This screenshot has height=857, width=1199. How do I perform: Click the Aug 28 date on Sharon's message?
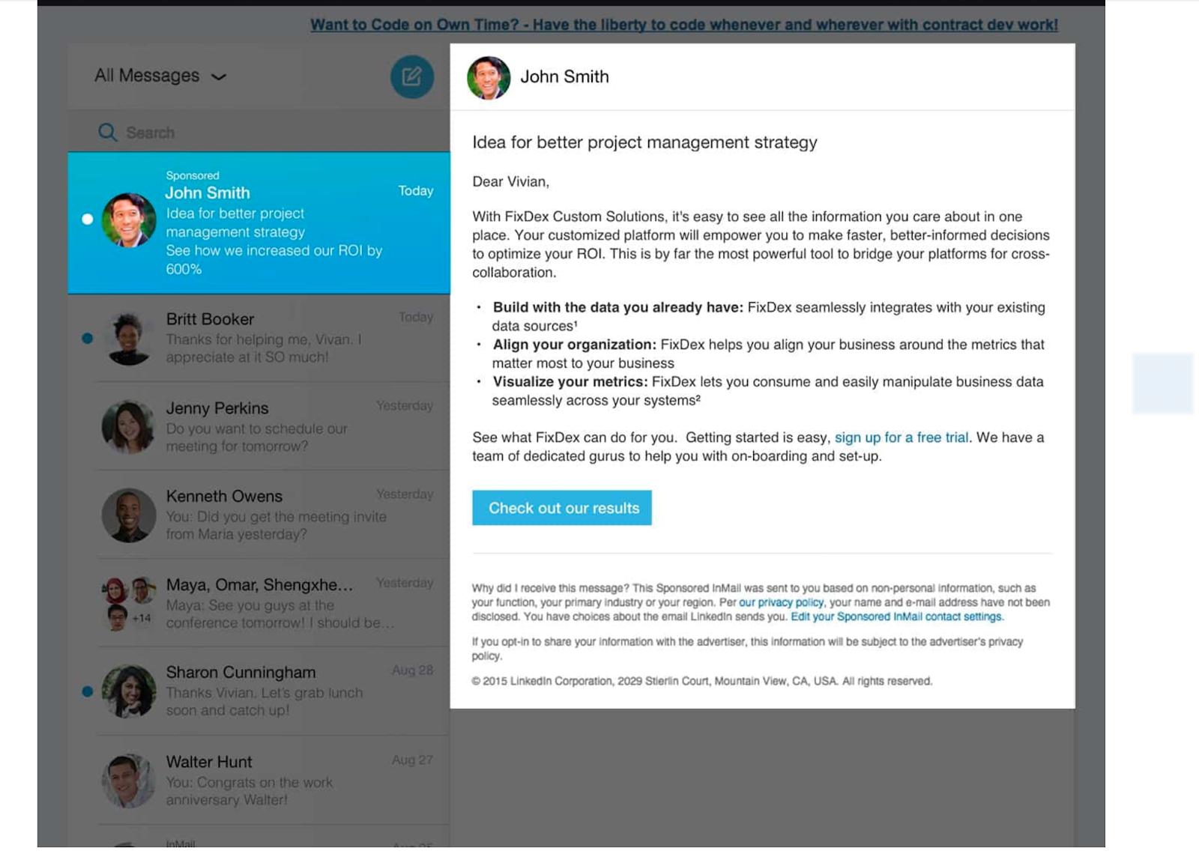412,670
